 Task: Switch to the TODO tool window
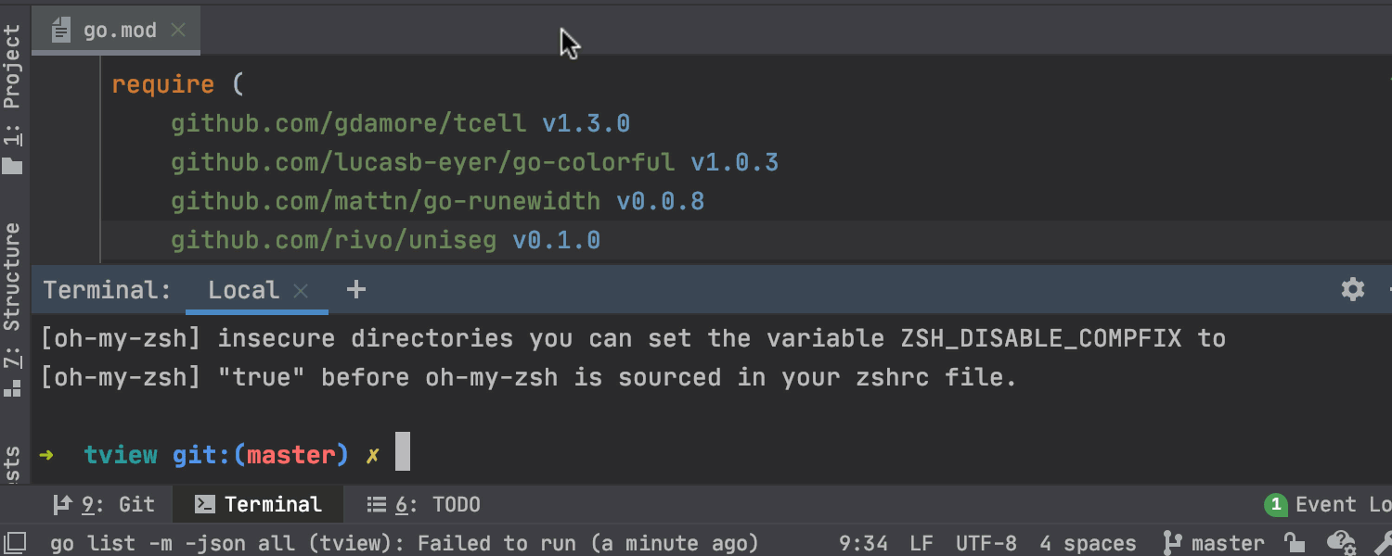pyautogui.click(x=424, y=505)
